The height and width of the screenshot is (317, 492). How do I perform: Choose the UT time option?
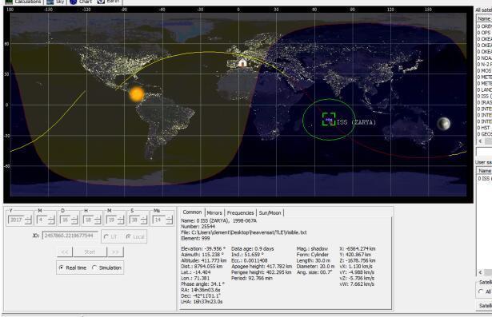[110, 237]
